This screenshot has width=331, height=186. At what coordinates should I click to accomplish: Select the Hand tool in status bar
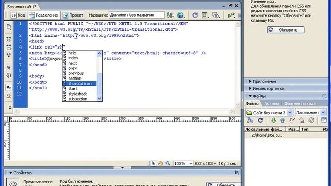coord(161,163)
